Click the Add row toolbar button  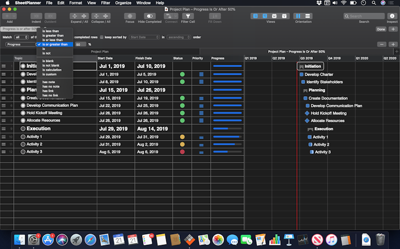[7, 16]
